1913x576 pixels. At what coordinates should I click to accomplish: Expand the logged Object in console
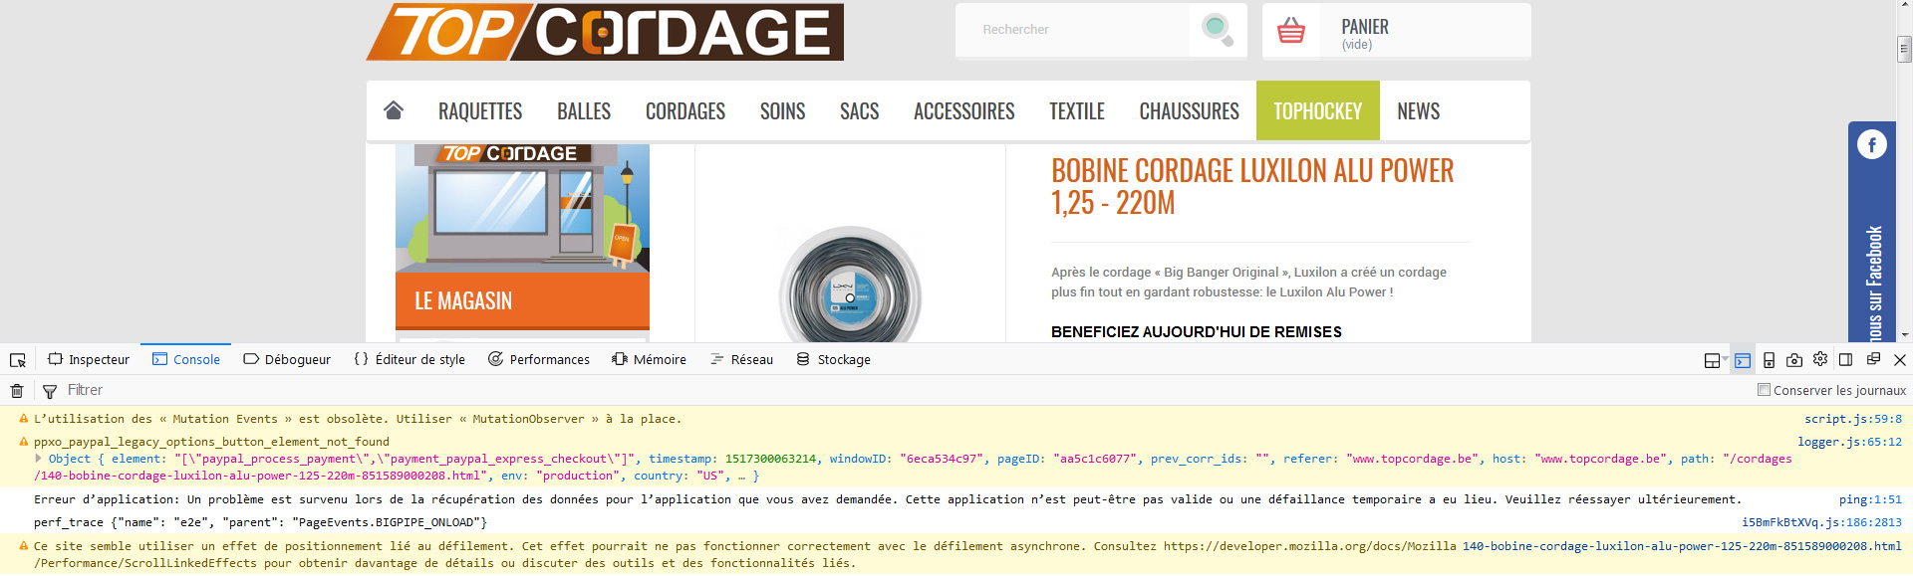point(39,459)
